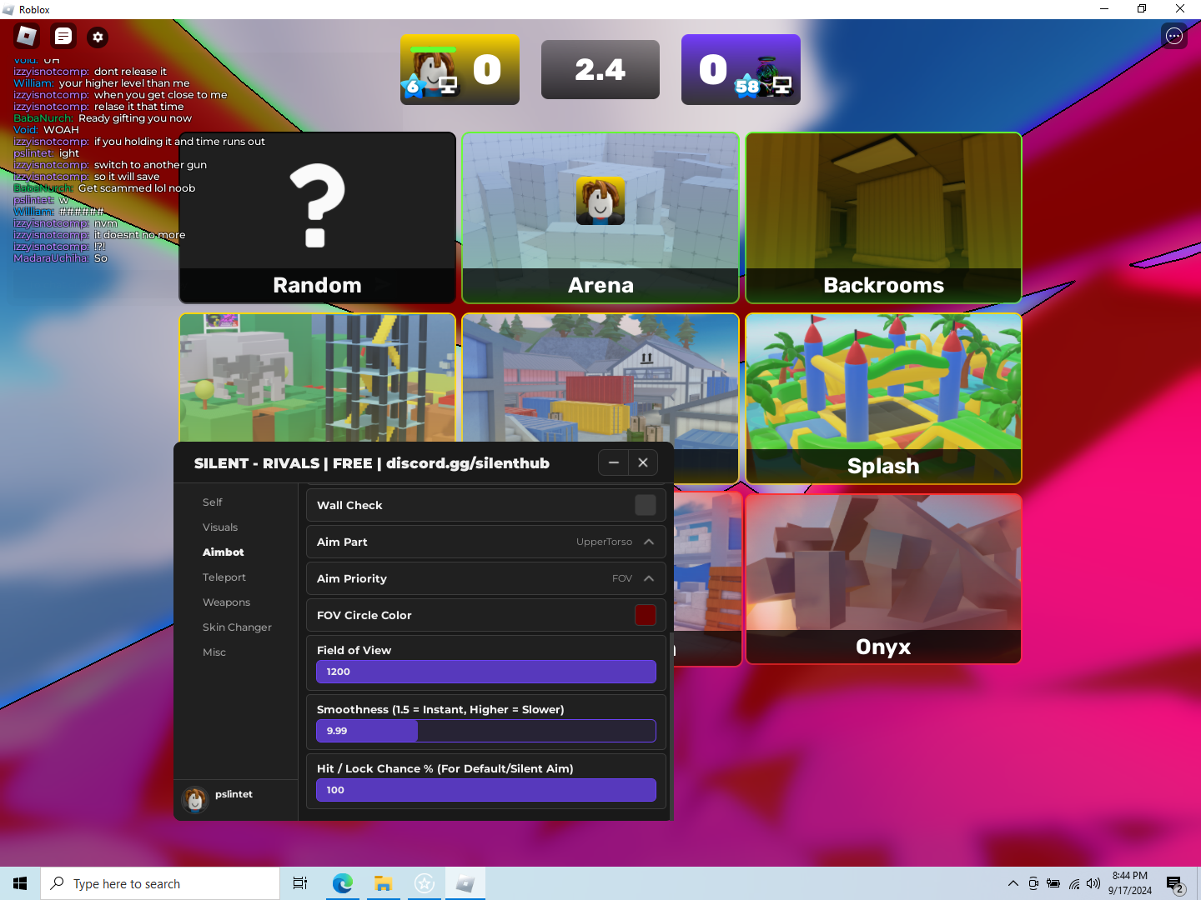Open Windows Start menu
Image resolution: width=1201 pixels, height=900 pixels.
click(x=20, y=883)
